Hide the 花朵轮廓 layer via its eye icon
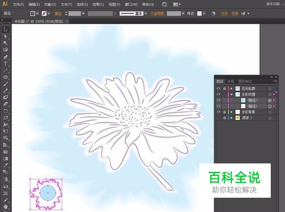Viewport: 285px width, 212px height. pyautogui.click(x=218, y=89)
